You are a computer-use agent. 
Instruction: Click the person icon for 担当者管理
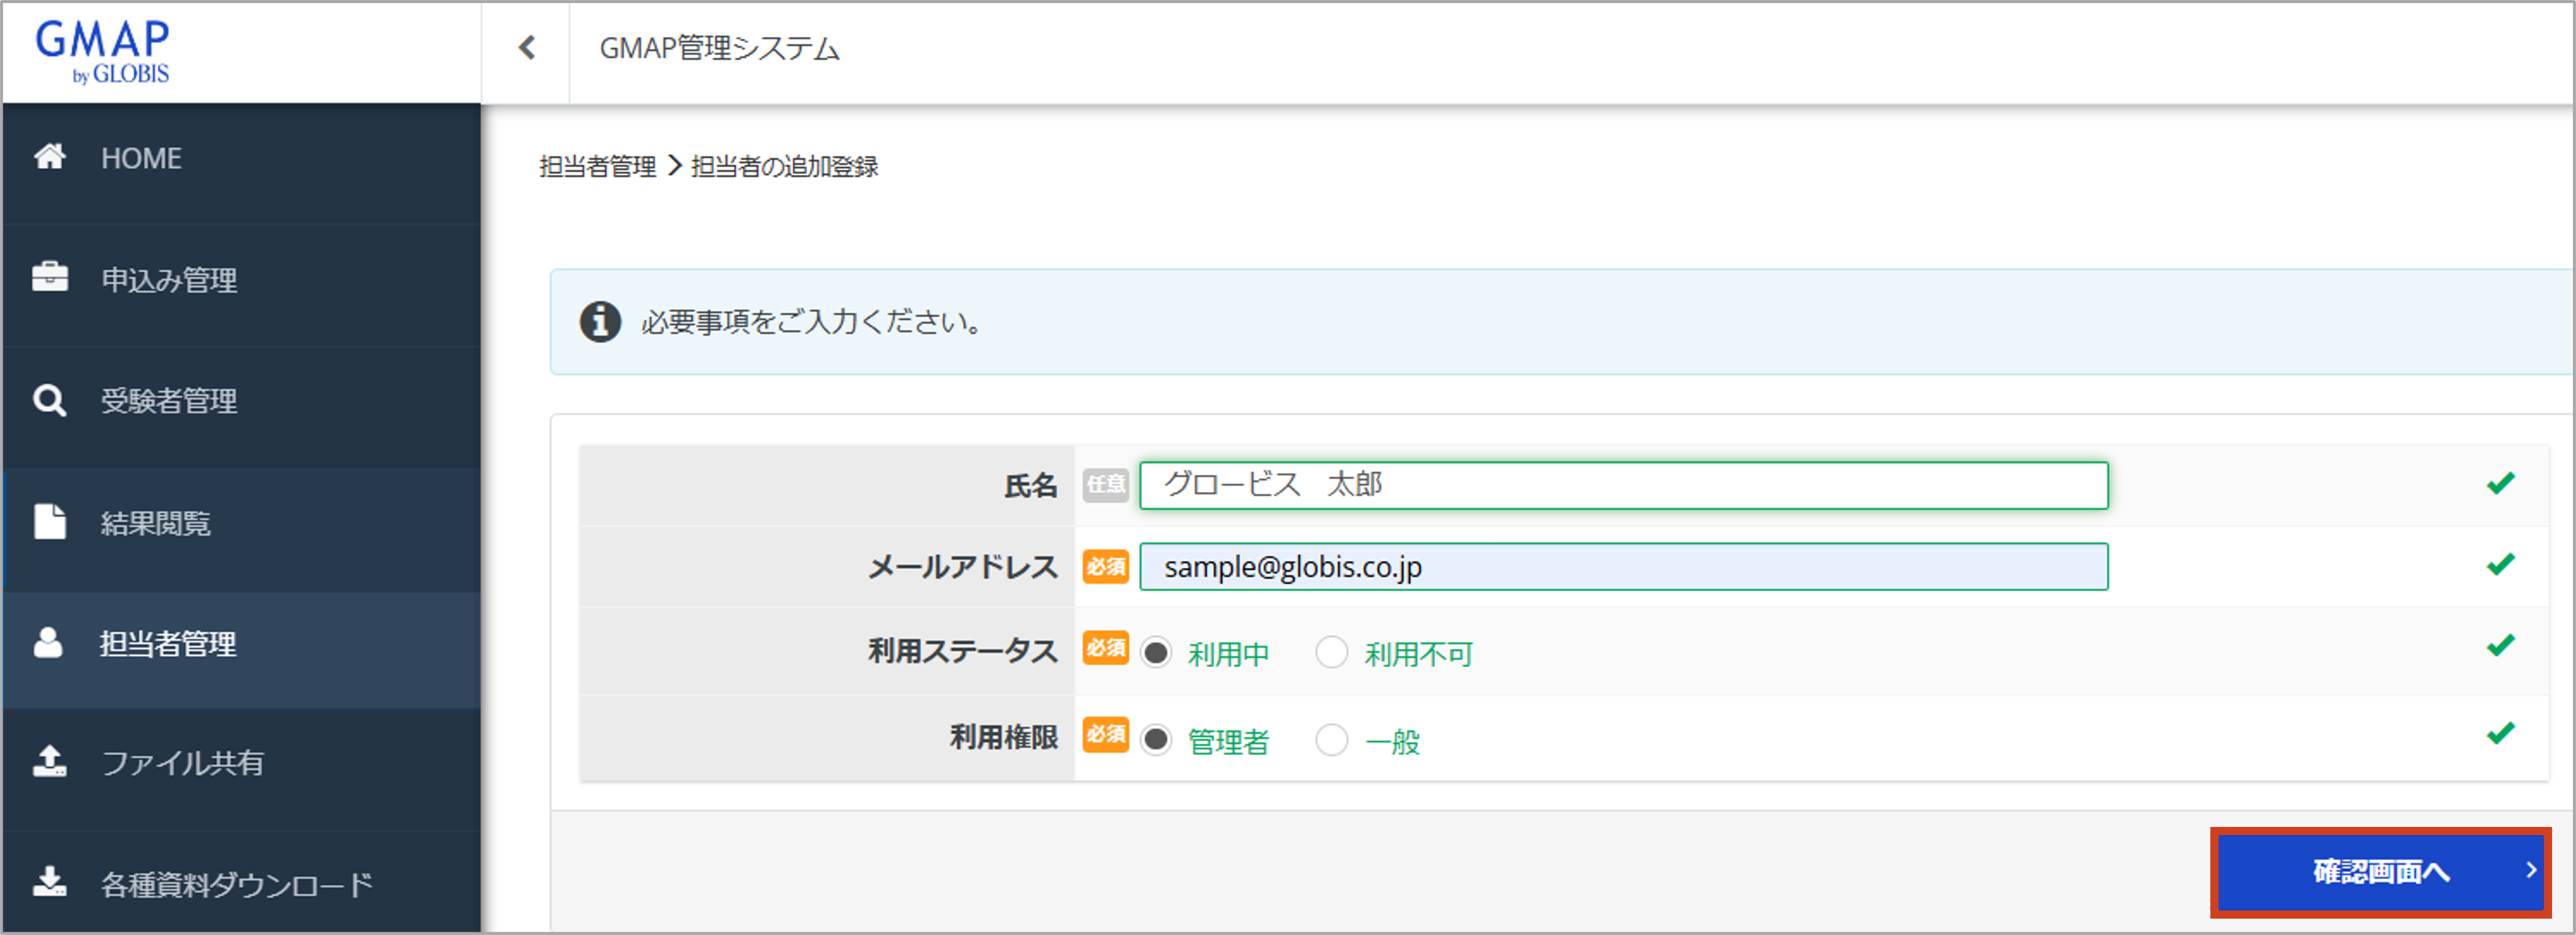pos(49,642)
